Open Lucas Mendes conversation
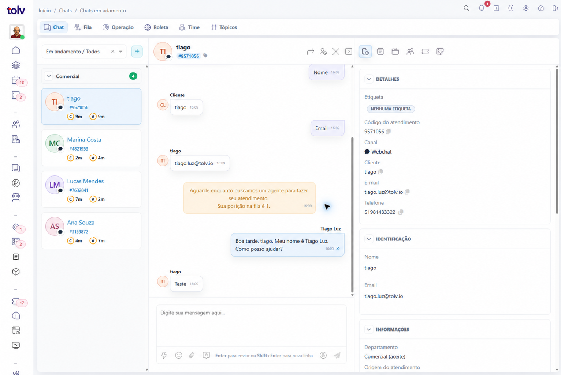 pyautogui.click(x=91, y=189)
